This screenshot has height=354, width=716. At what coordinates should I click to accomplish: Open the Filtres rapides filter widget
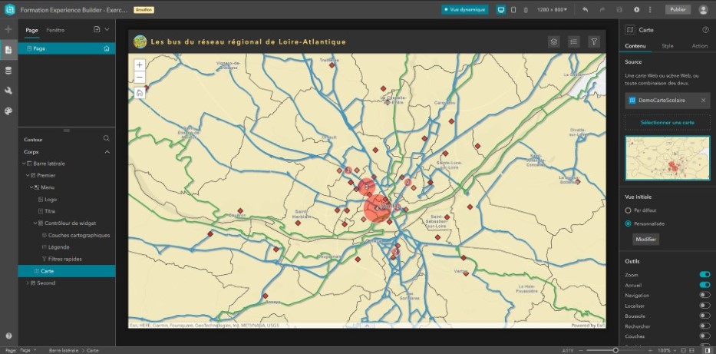(594, 42)
